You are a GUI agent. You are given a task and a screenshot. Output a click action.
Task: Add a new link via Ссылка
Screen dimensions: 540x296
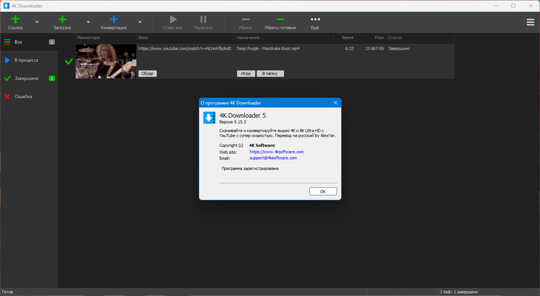click(x=15, y=22)
